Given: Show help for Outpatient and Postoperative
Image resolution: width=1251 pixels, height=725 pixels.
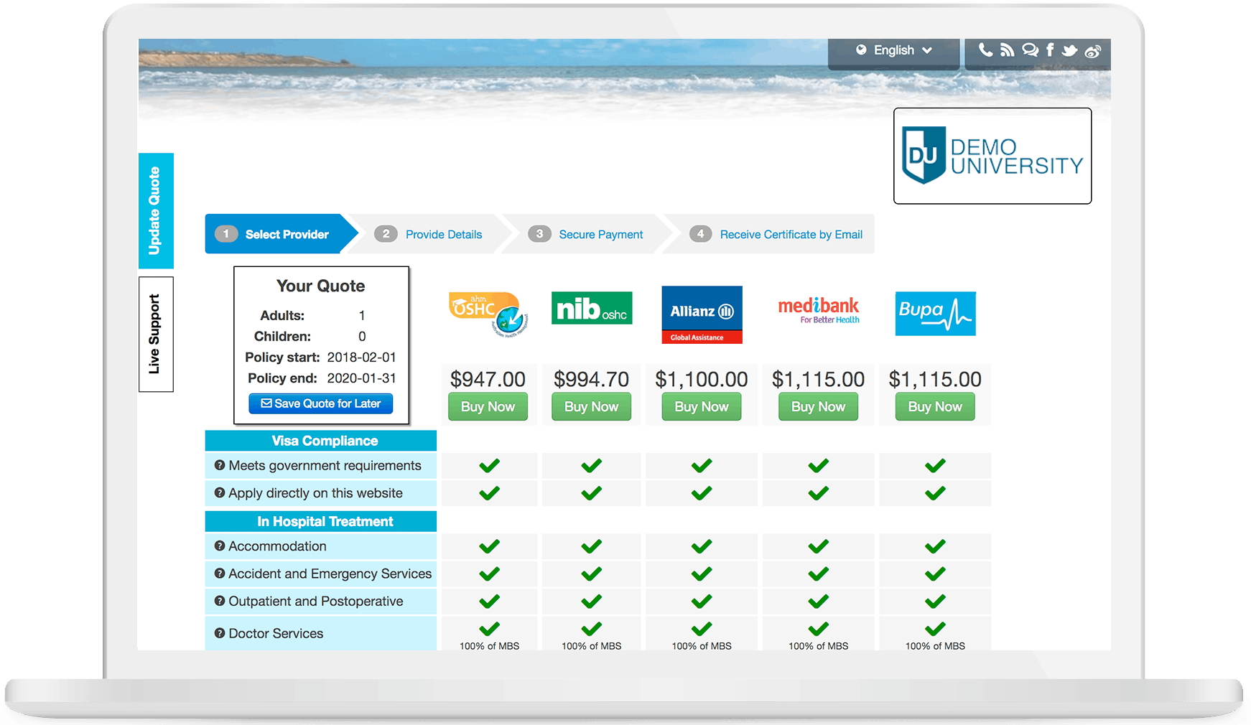Looking at the screenshot, I should point(220,602).
